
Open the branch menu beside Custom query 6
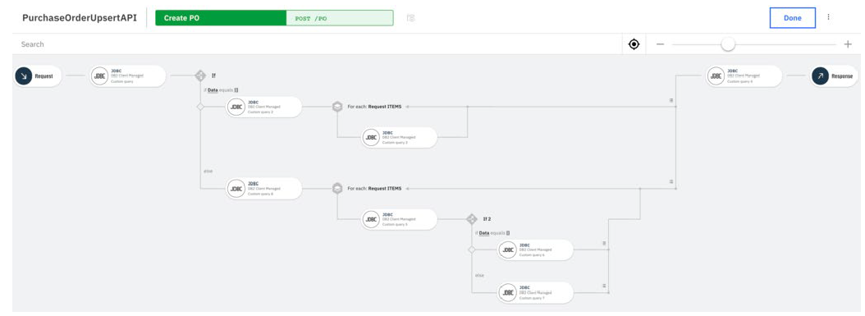coord(604,243)
